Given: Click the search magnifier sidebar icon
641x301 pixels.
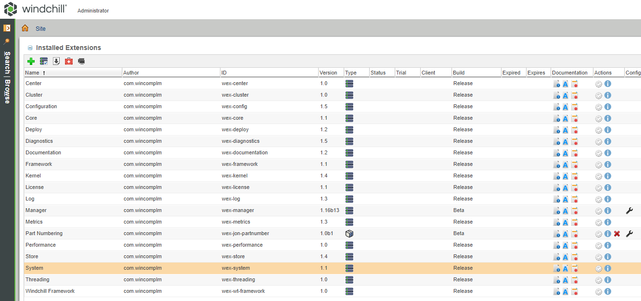Looking at the screenshot, I should [7, 42].
